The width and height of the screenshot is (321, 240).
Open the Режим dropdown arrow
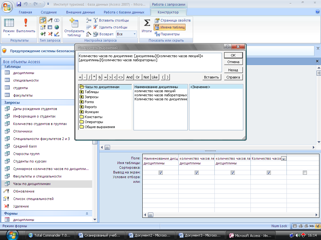9,35
